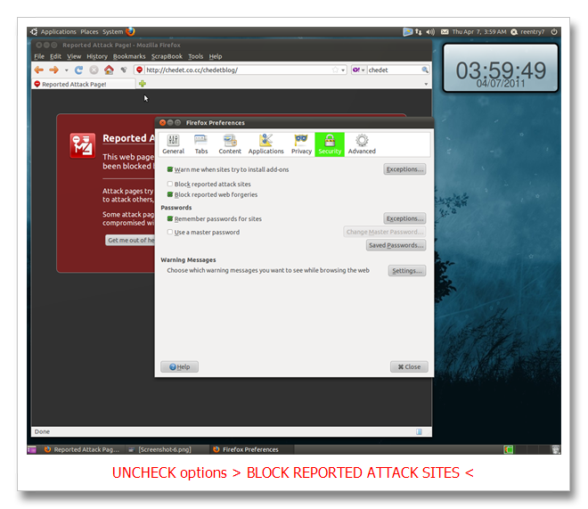Reload the page with the refresh icon

pyautogui.click(x=78, y=70)
